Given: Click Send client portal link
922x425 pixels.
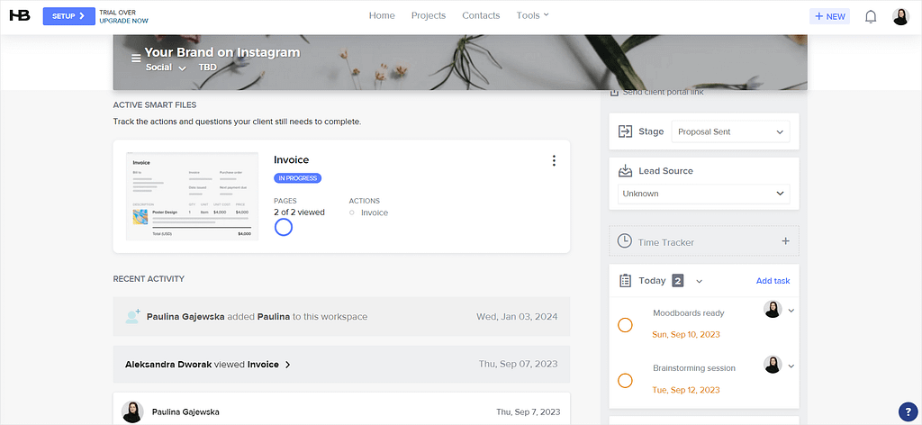Looking at the screenshot, I should (x=663, y=92).
